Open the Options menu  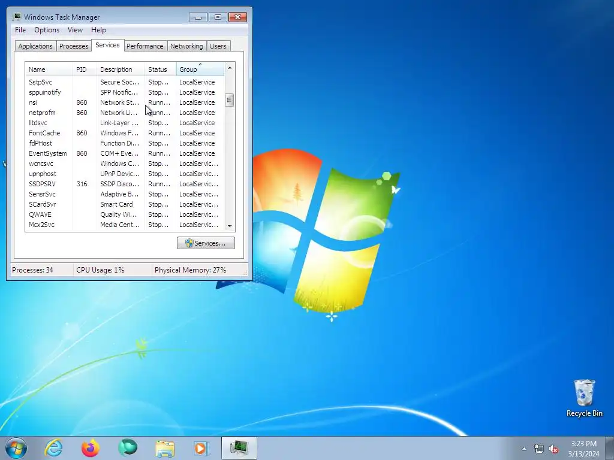click(47, 30)
